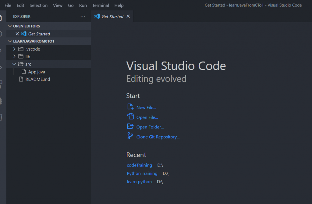The width and height of the screenshot is (312, 204).
Task: Open recent folder Python Training
Action: (x=142, y=174)
